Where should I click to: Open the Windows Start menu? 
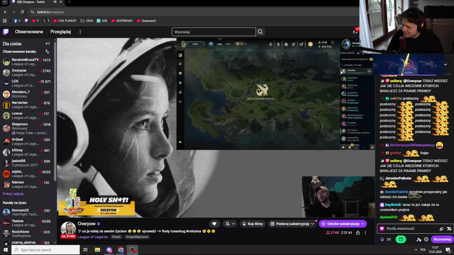tap(6, 250)
